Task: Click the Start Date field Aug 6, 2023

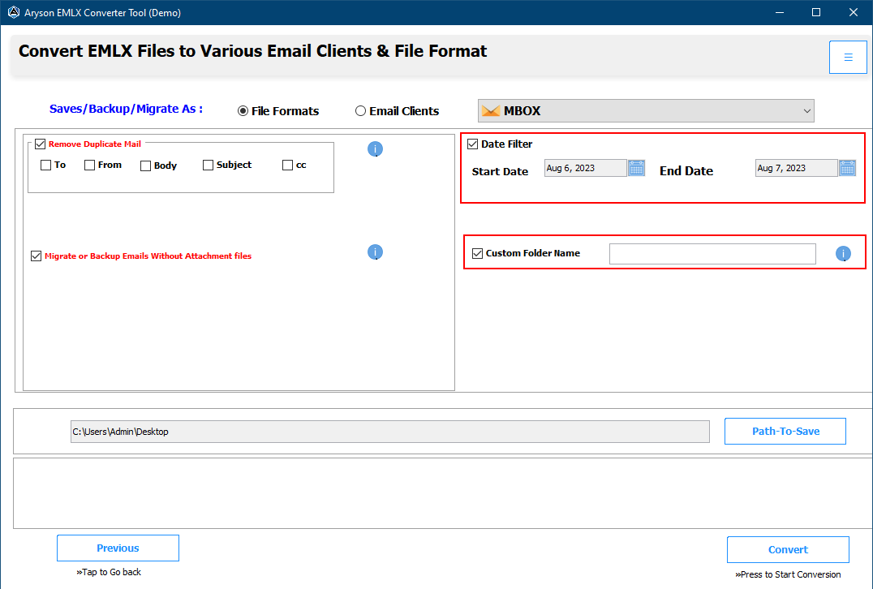Action: 586,168
